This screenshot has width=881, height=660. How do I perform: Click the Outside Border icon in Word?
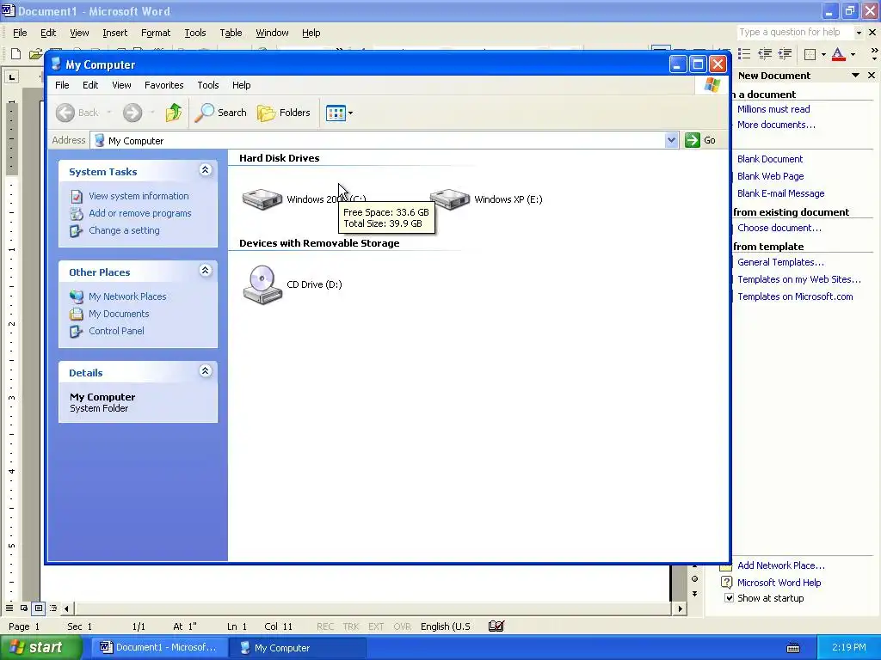(x=810, y=54)
